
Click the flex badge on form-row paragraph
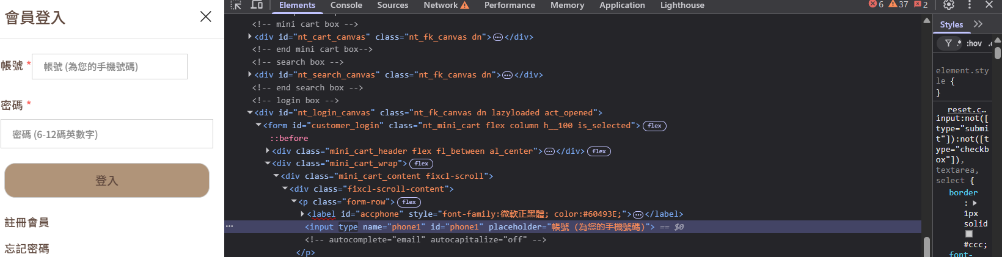409,202
